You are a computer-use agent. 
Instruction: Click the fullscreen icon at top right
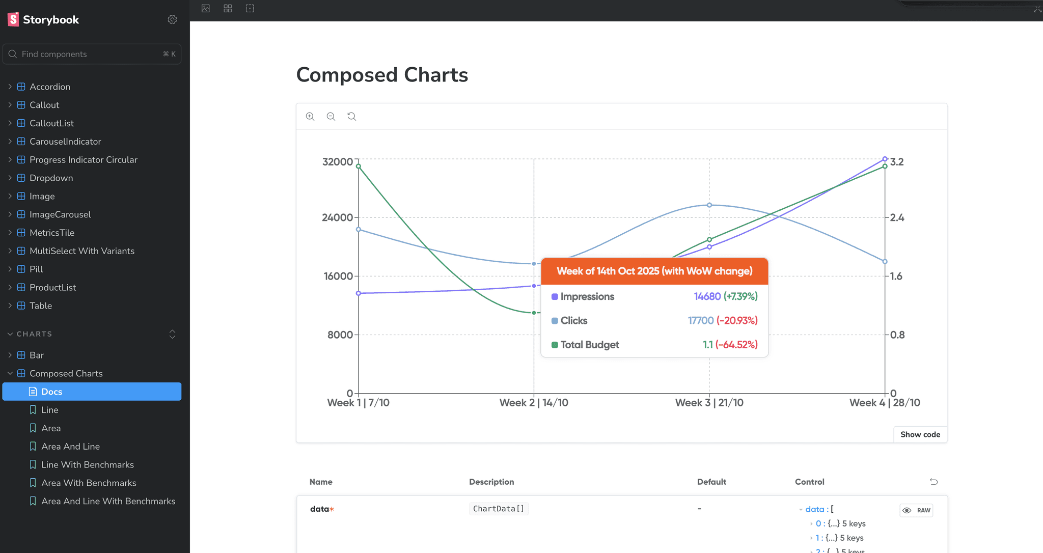[1037, 10]
